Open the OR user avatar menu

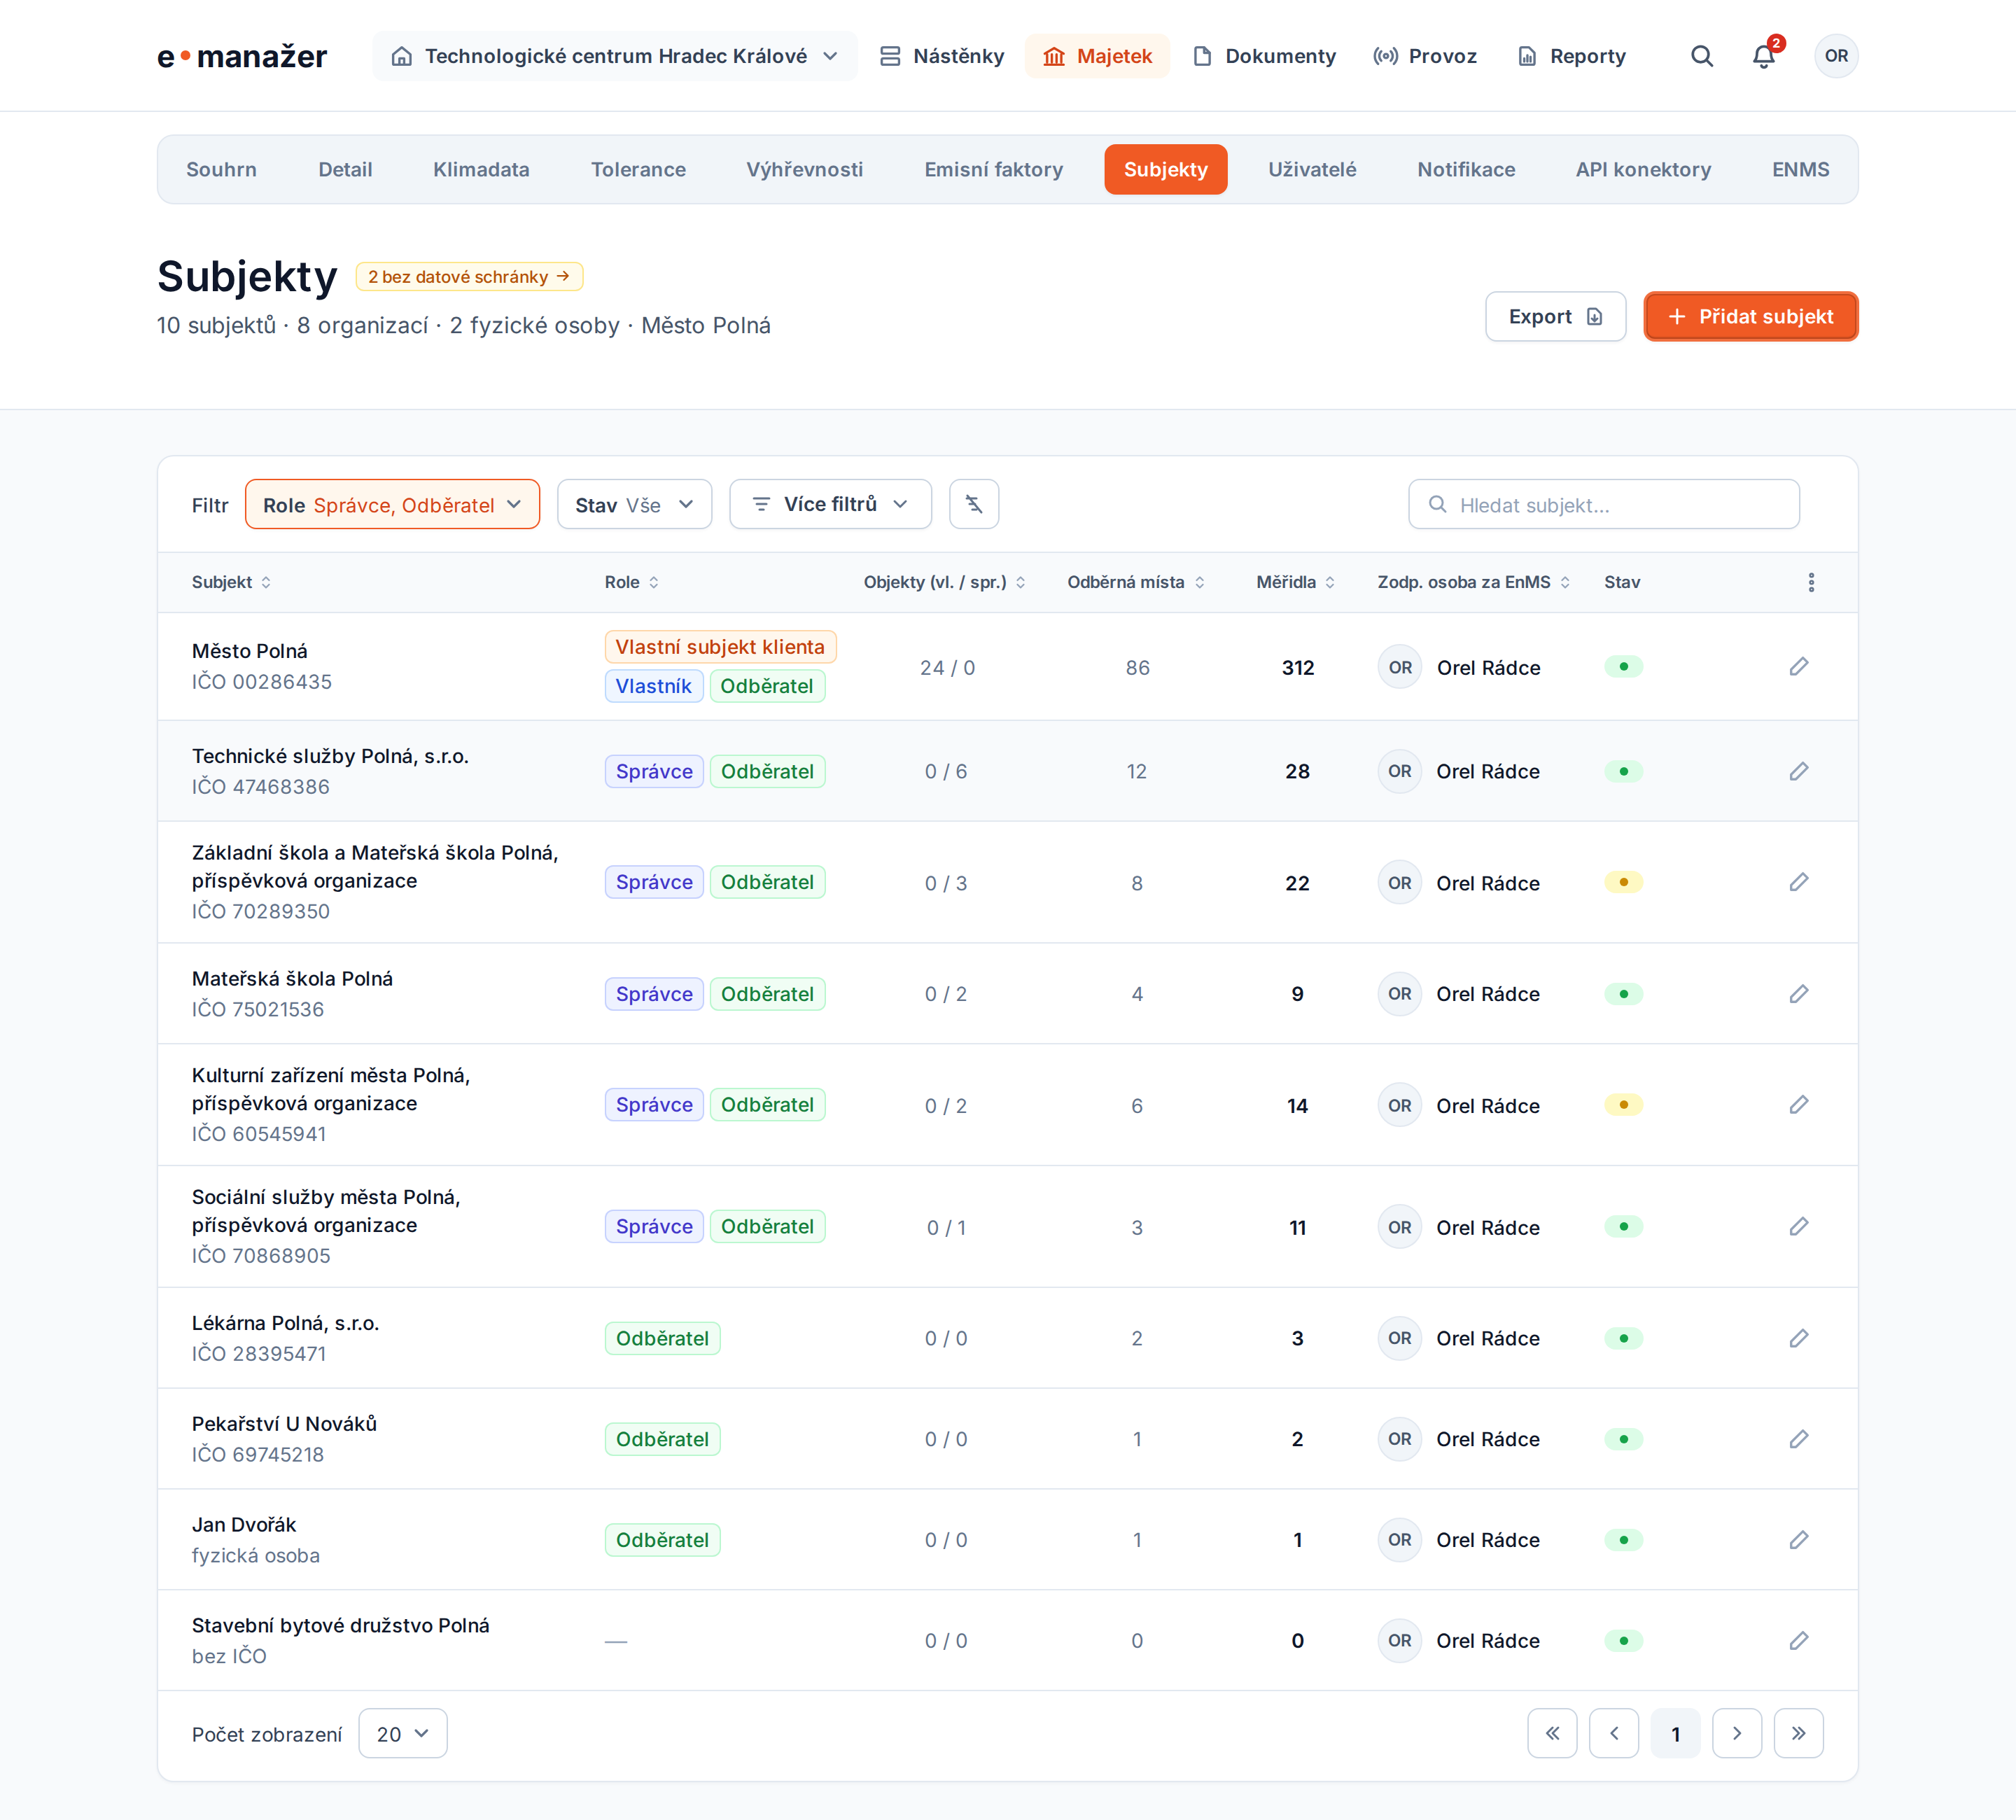click(1836, 56)
